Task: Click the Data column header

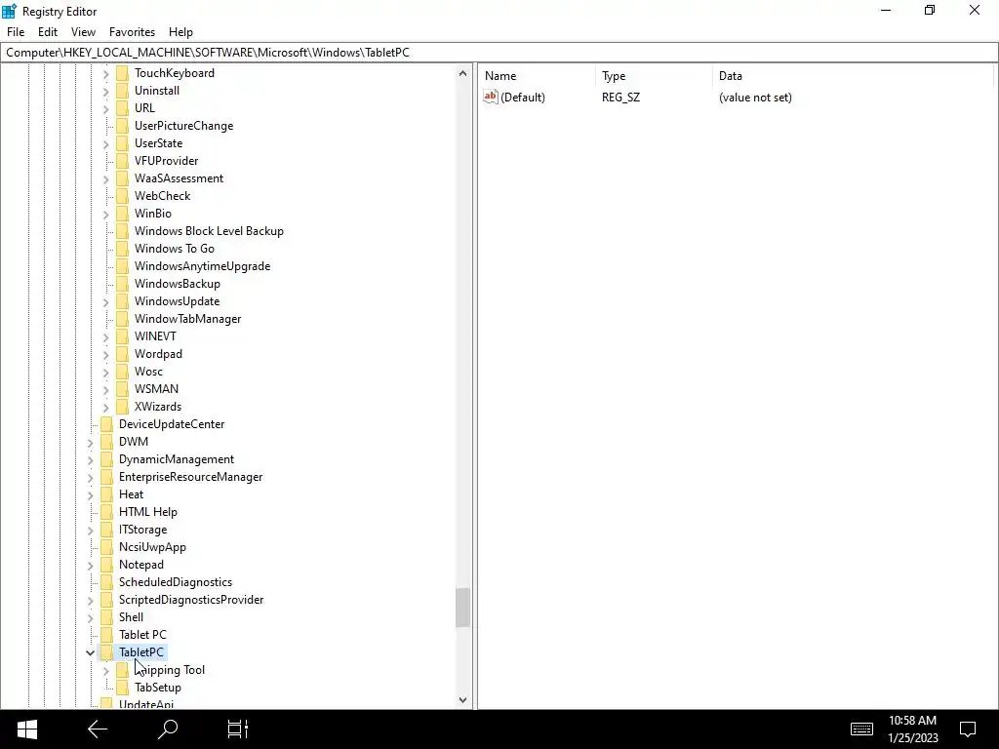Action: [x=853, y=76]
